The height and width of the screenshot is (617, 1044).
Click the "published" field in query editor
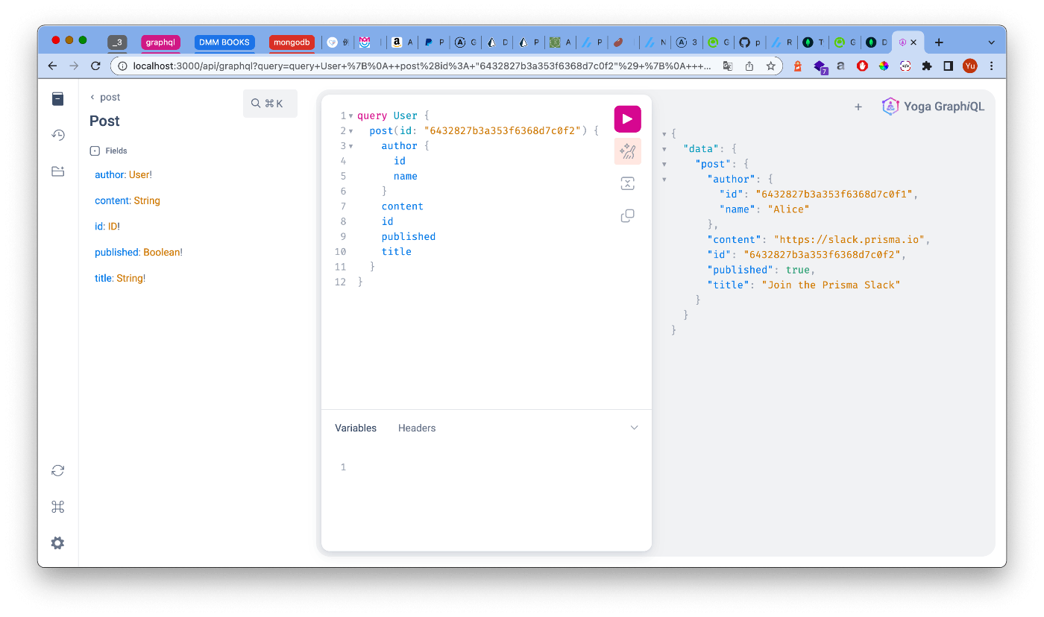point(409,236)
